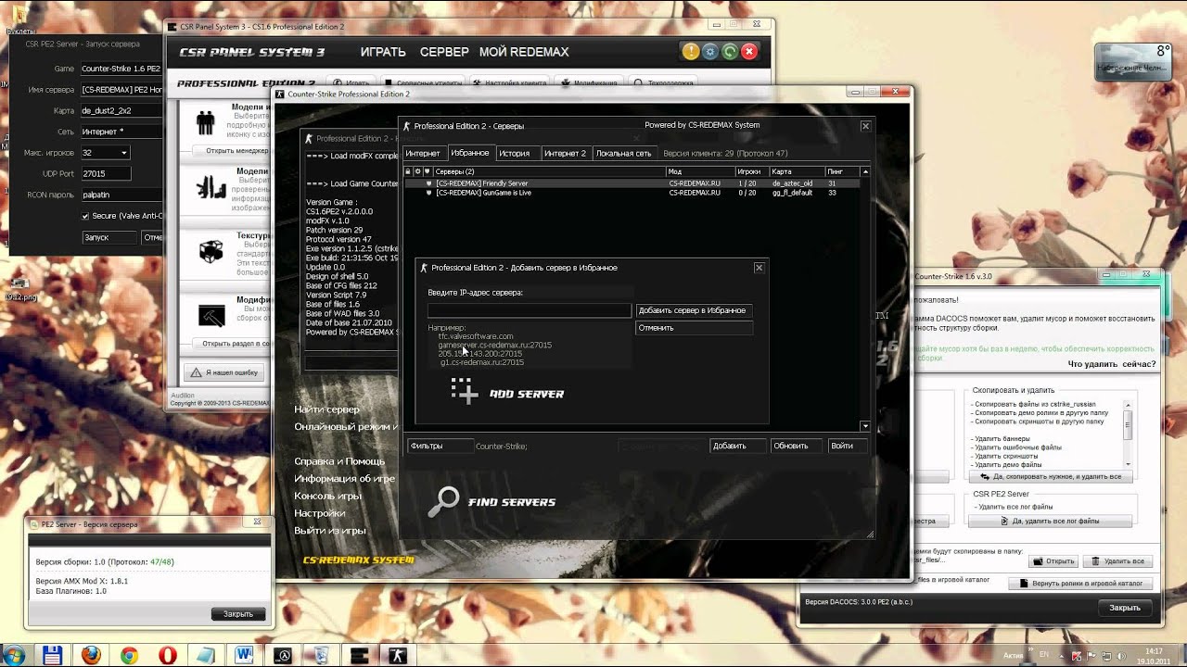Click the Отменить button in add-server dialog
This screenshot has height=667, width=1187.
(x=694, y=328)
